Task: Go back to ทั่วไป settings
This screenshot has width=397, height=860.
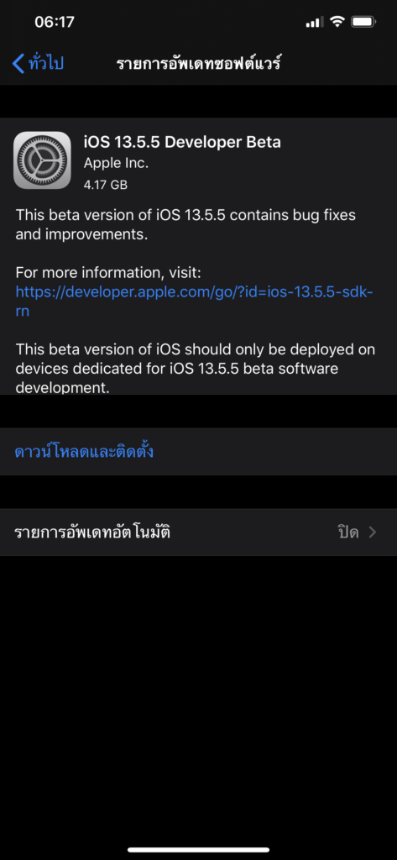Action: pos(38,64)
